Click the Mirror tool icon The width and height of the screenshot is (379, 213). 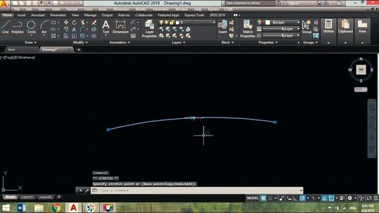click(74, 29)
